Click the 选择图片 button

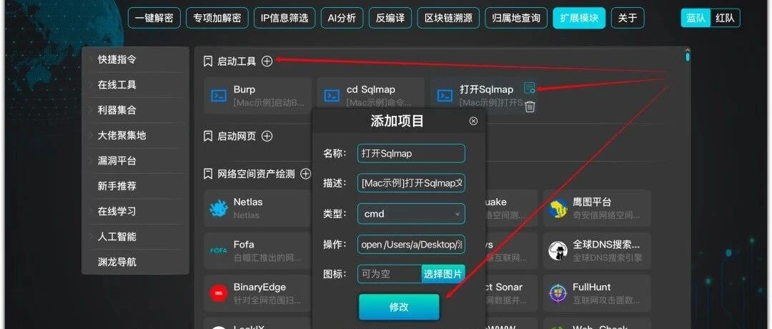click(443, 274)
